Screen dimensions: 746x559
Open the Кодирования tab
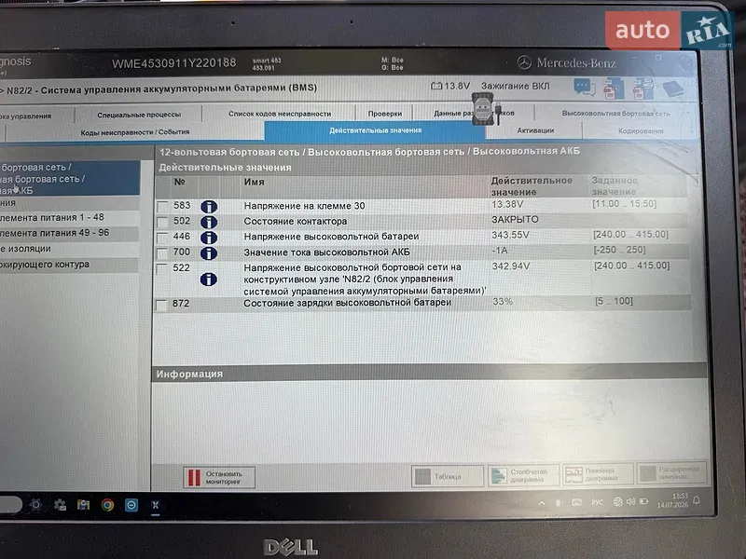(641, 130)
